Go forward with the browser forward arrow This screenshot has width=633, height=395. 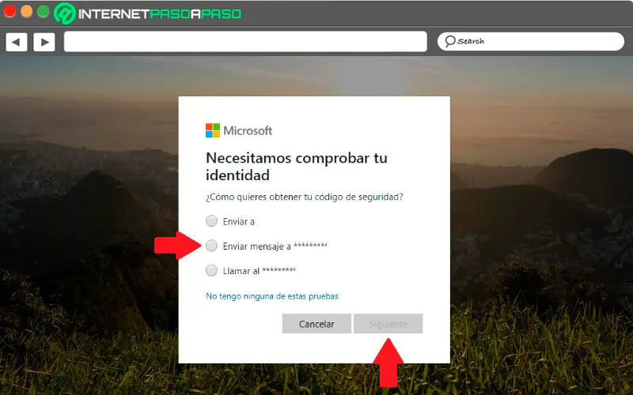pyautogui.click(x=44, y=42)
